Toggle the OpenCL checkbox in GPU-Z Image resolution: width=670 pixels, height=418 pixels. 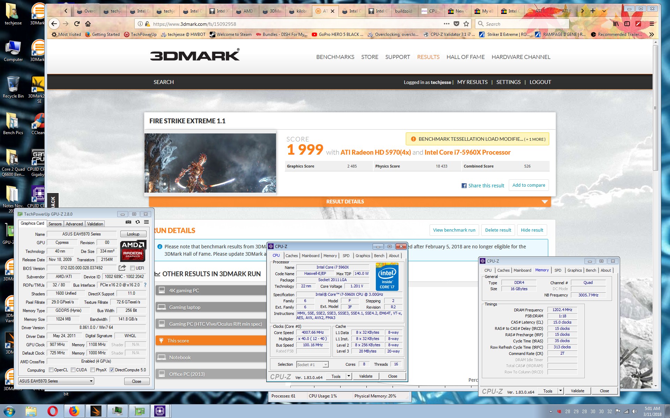51,370
